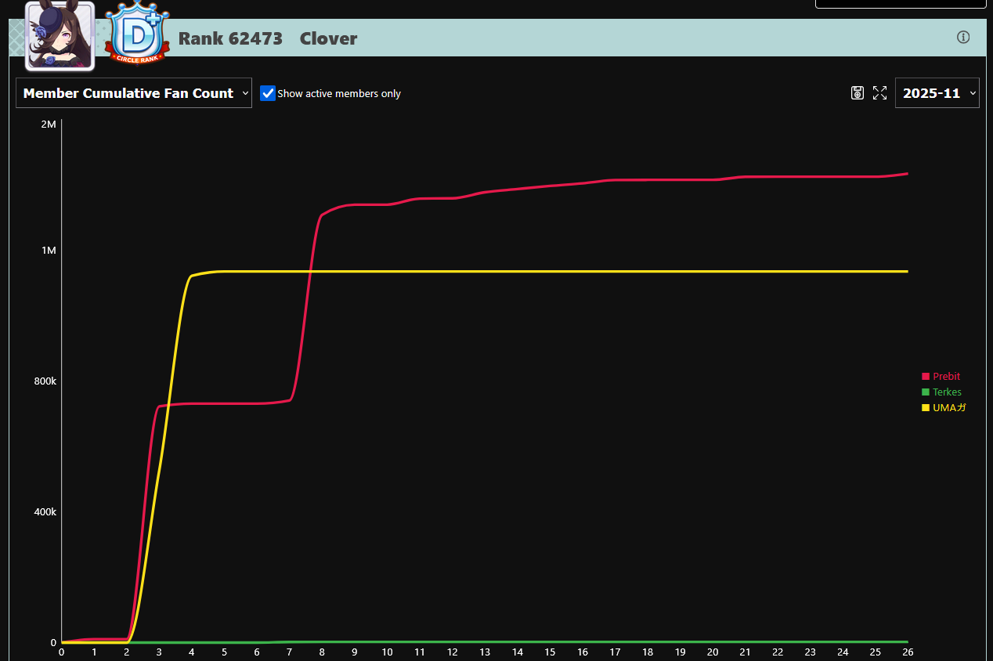Uncheck Show active members only checkbox
This screenshot has width=993, height=661.
(268, 93)
